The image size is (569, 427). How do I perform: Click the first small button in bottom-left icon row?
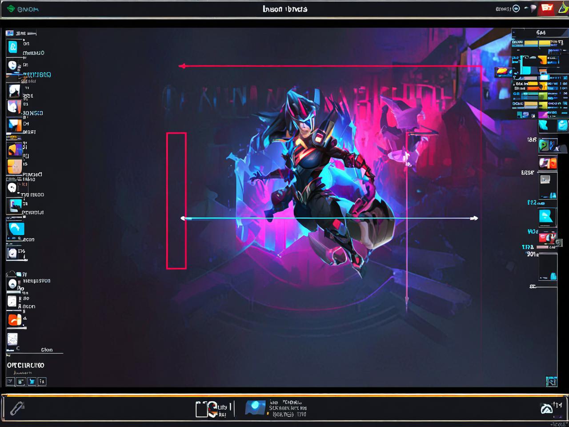pyautogui.click(x=10, y=381)
